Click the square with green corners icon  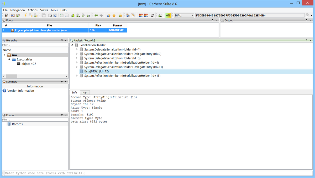pos(61,15)
